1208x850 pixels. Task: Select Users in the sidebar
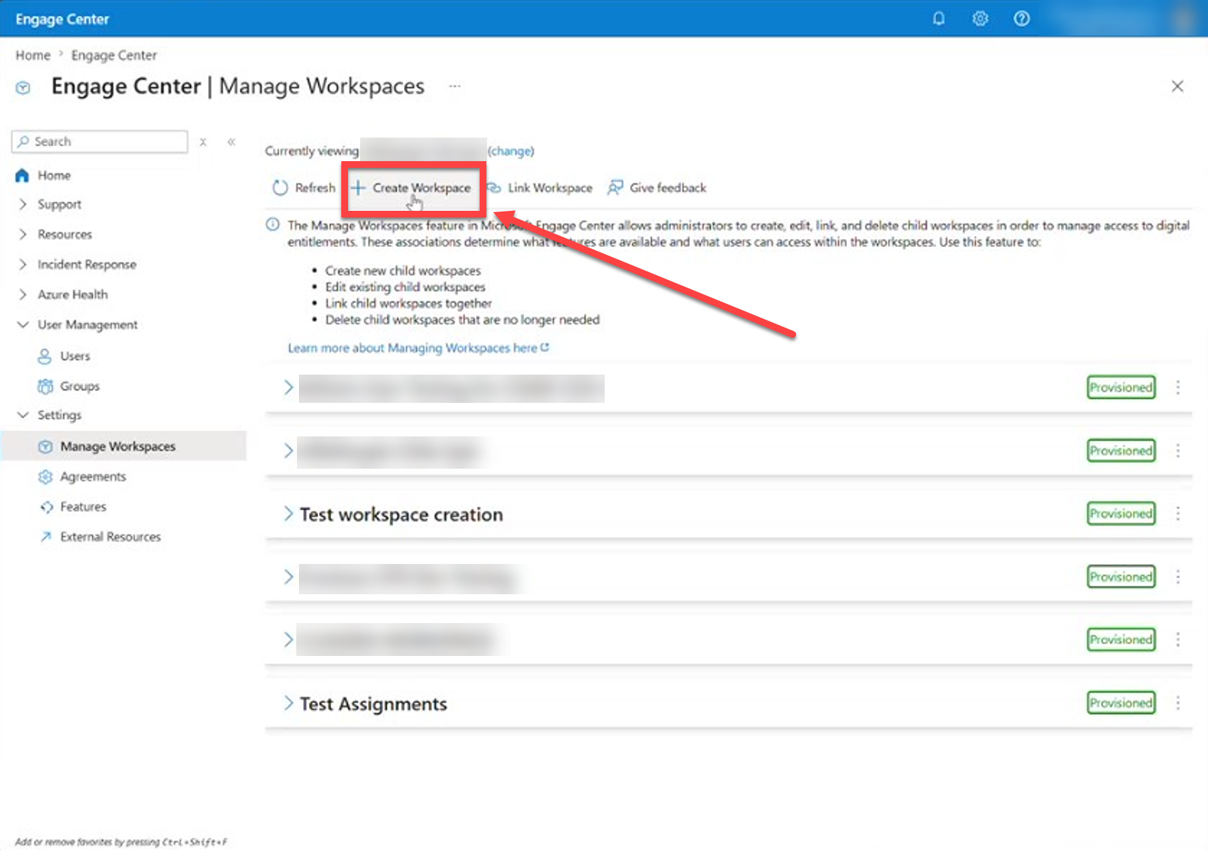tap(75, 356)
